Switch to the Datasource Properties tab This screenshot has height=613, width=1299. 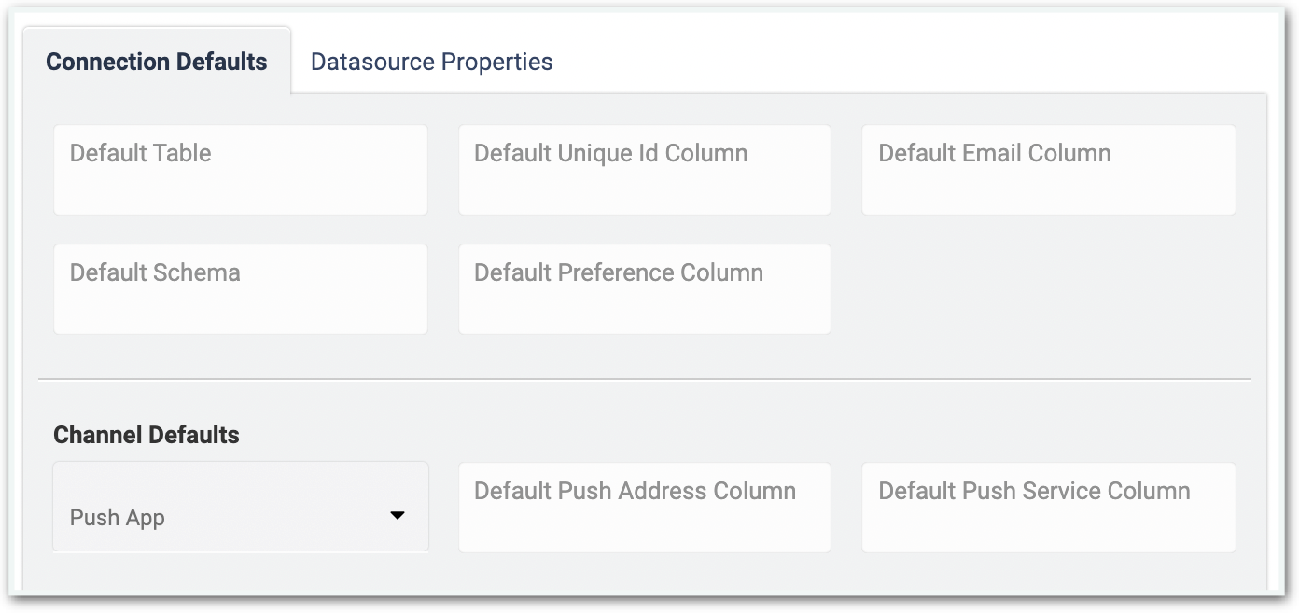pos(431,62)
